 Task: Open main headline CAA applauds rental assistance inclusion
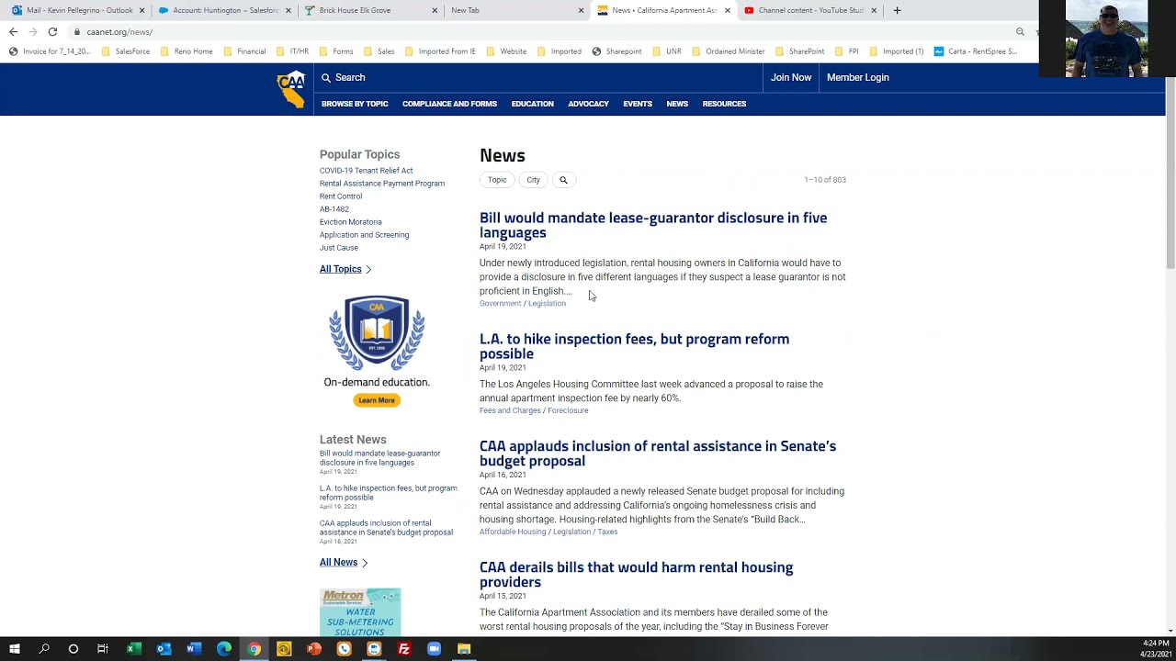point(658,454)
